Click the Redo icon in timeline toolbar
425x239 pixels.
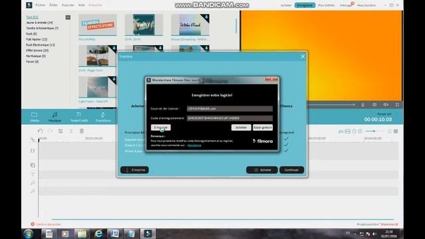click(x=50, y=131)
